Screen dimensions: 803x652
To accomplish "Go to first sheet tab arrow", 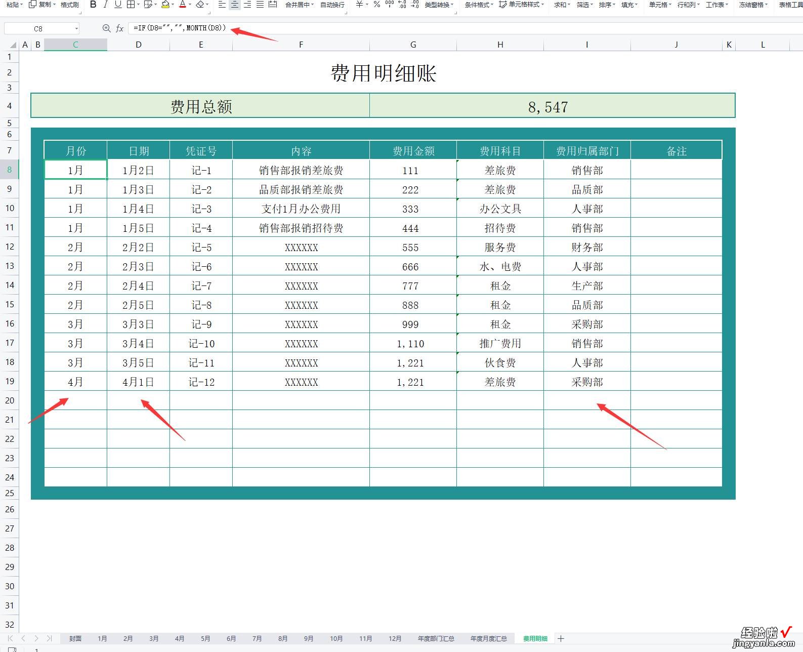I will click(x=10, y=638).
